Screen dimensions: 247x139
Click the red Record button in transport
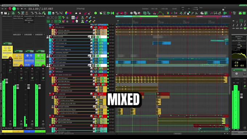(10, 8)
